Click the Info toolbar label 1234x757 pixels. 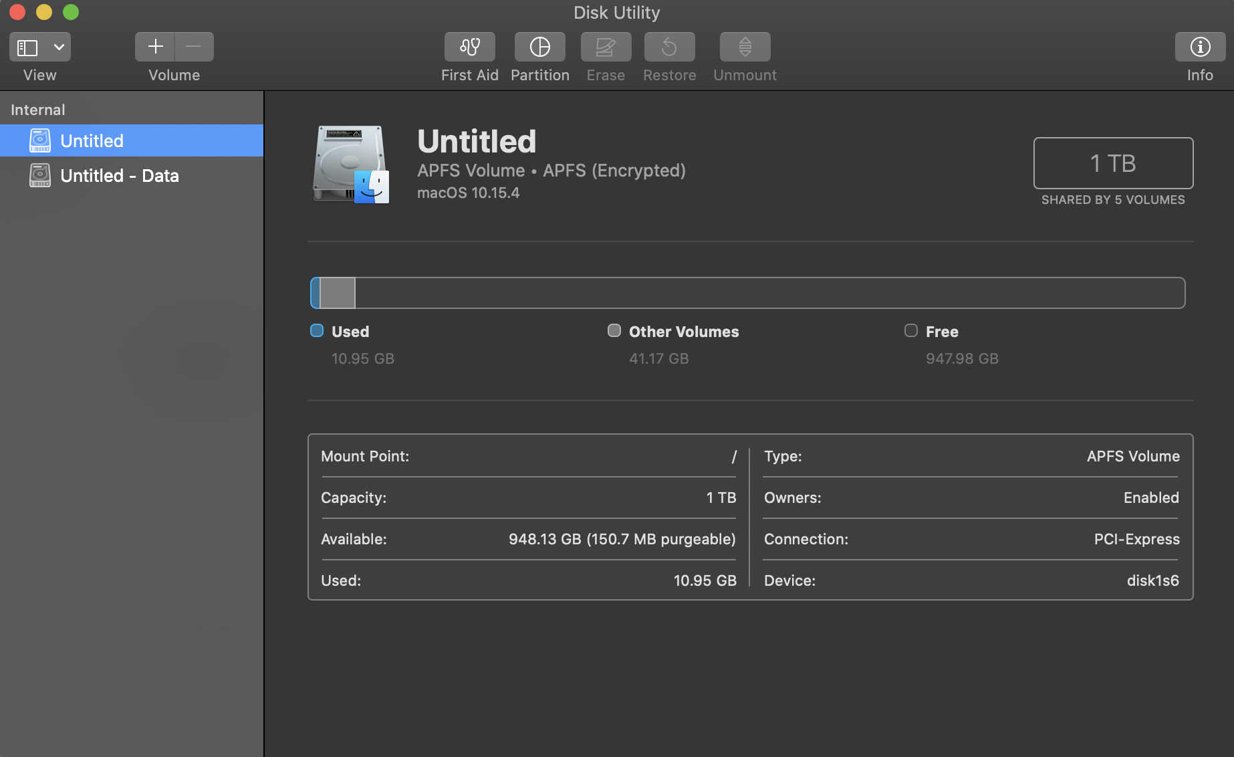[1200, 75]
